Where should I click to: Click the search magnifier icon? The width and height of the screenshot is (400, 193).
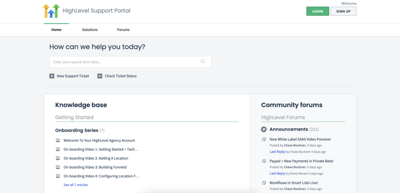tap(203, 61)
